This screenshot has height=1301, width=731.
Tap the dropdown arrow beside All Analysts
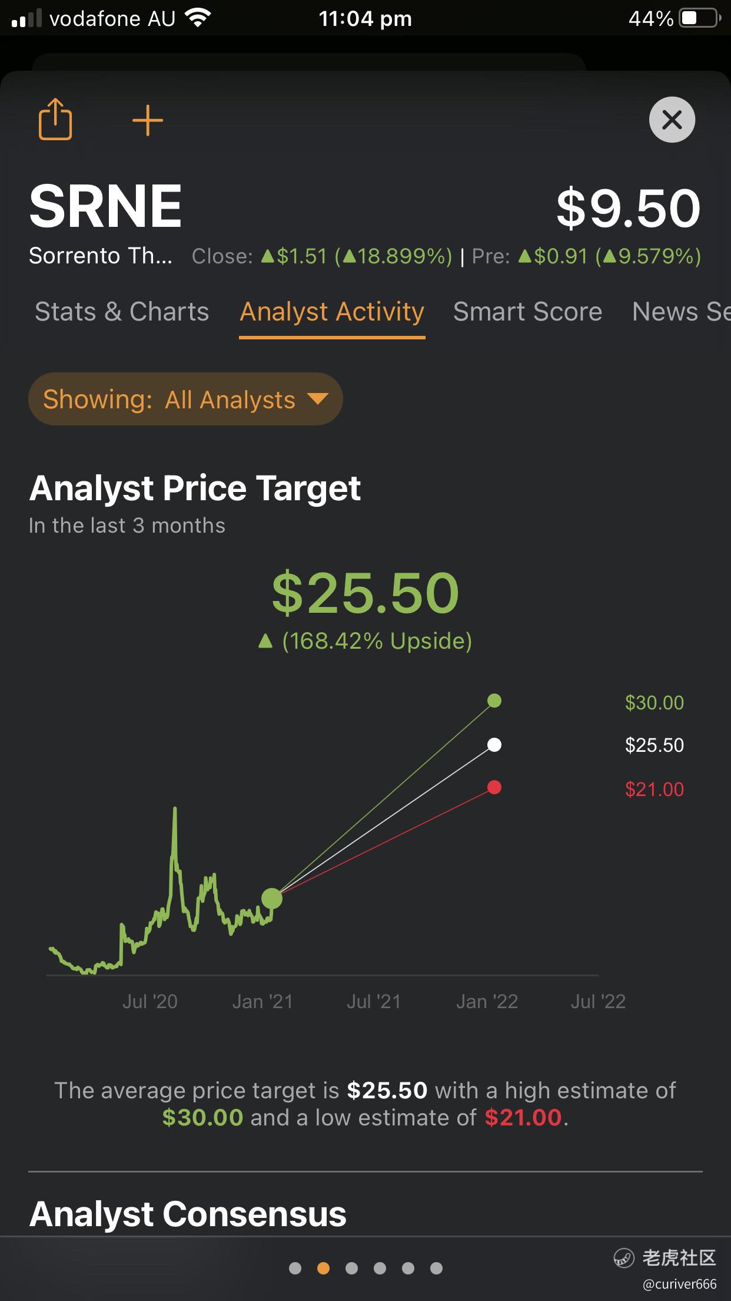pos(318,399)
